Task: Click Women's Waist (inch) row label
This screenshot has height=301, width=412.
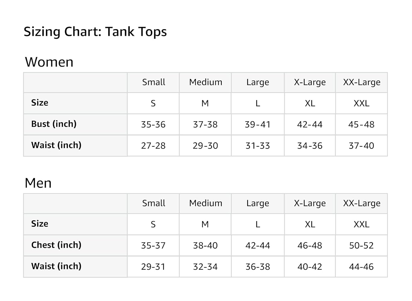Action: pos(56,145)
